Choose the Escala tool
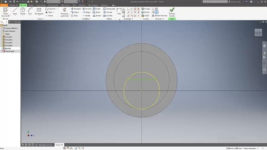This screenshot has width=267, height=150. 96,9
